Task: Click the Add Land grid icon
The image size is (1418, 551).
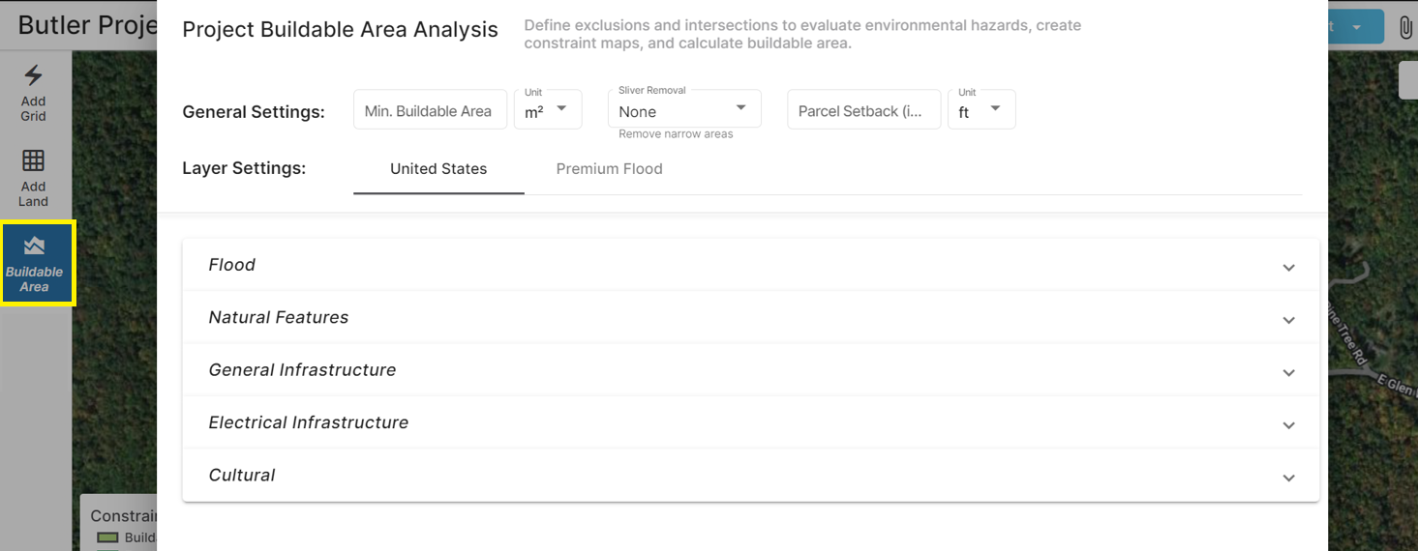Action: pyautogui.click(x=33, y=160)
